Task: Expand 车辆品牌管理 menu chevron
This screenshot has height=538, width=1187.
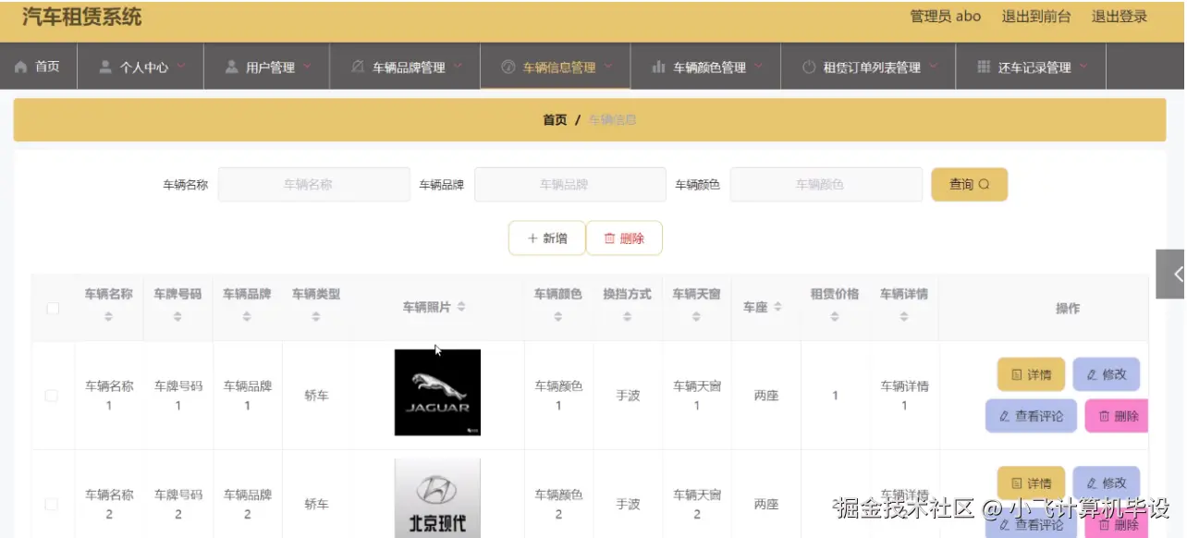Action: [x=457, y=66]
